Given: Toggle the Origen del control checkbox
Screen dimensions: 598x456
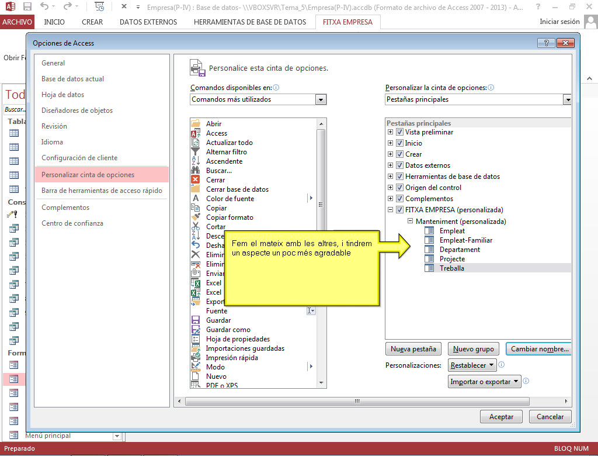Looking at the screenshot, I should (x=399, y=187).
